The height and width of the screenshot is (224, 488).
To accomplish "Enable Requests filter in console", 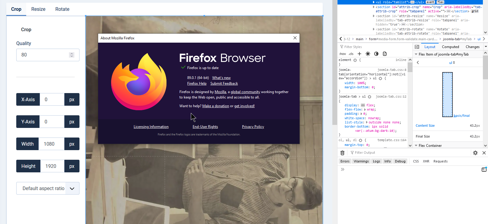I will (x=440, y=161).
